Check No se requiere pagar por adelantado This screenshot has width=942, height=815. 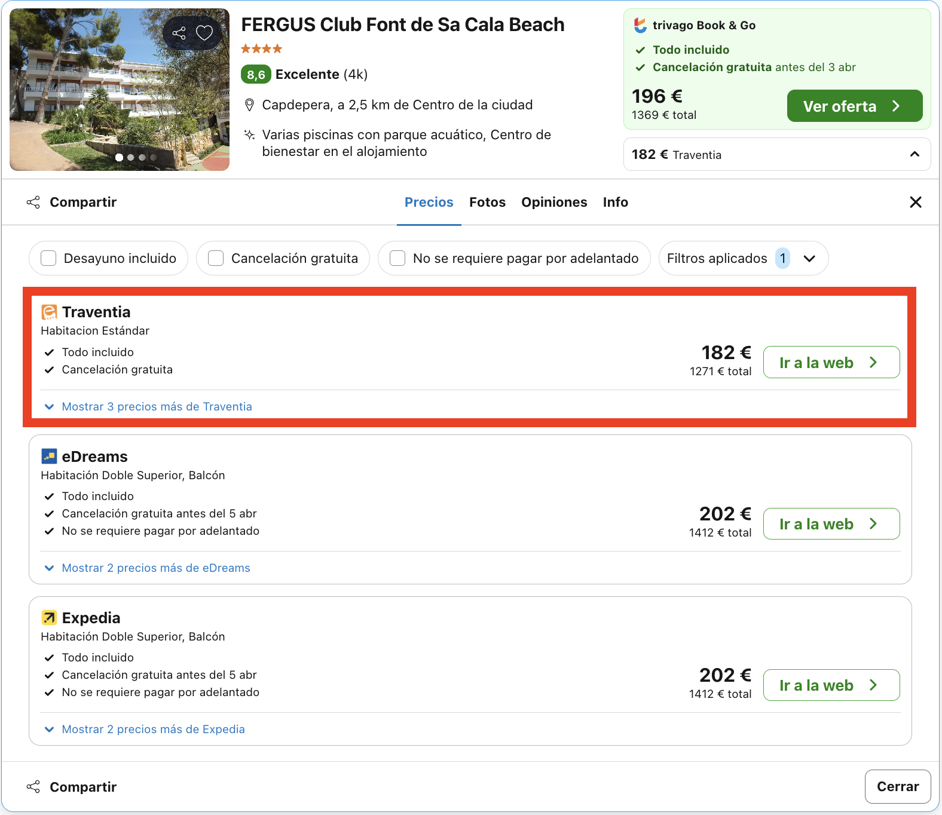397,258
